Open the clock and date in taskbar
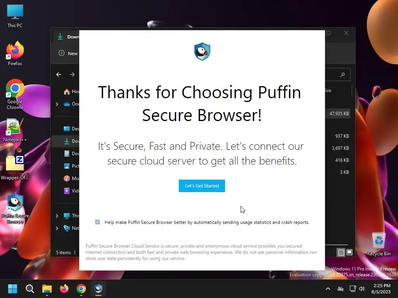 coord(382,289)
